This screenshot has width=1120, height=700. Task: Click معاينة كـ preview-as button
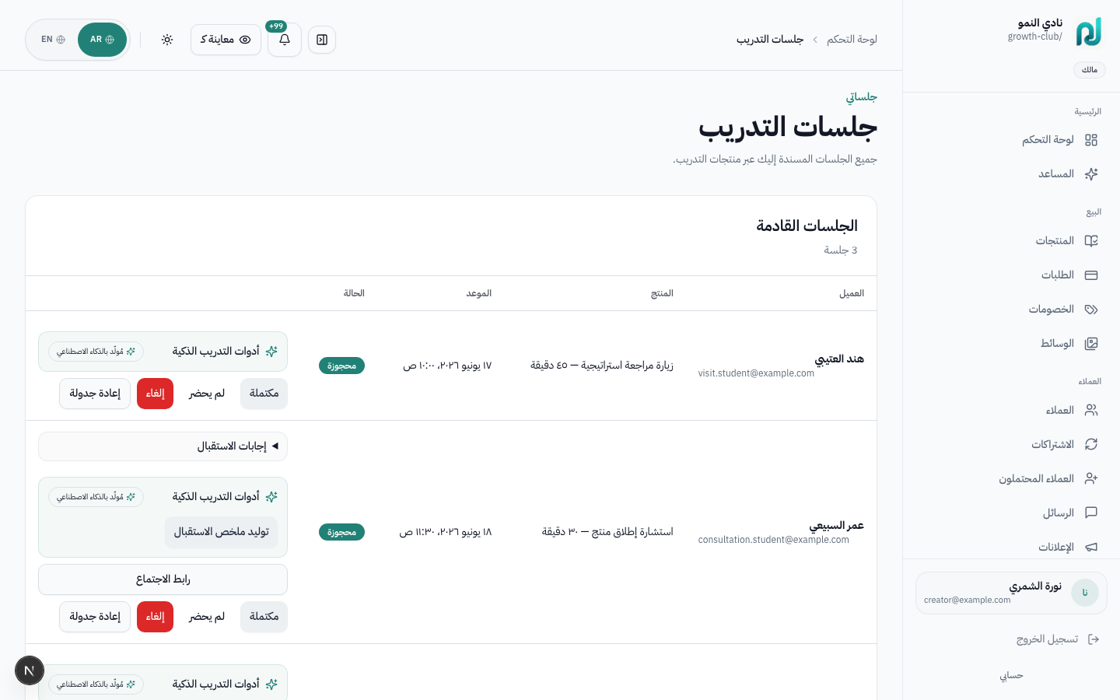tap(226, 40)
